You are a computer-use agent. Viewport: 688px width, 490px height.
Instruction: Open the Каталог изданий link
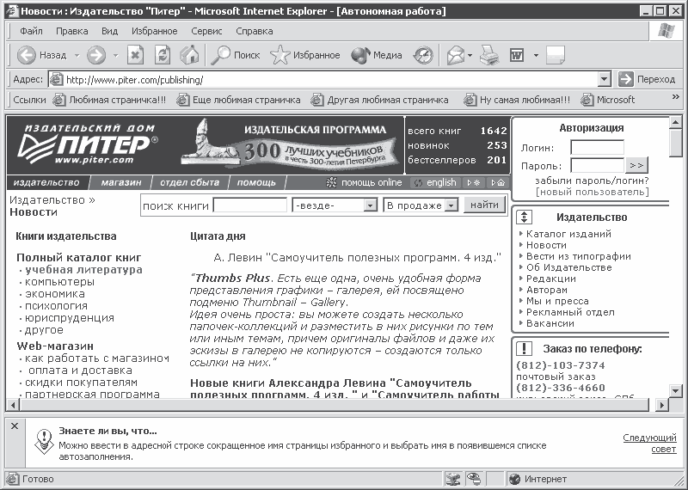(x=568, y=234)
